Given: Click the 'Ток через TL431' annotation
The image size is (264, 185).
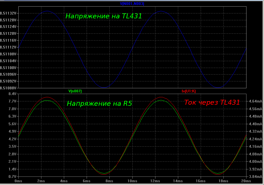Looking at the screenshot, I should (212, 102).
